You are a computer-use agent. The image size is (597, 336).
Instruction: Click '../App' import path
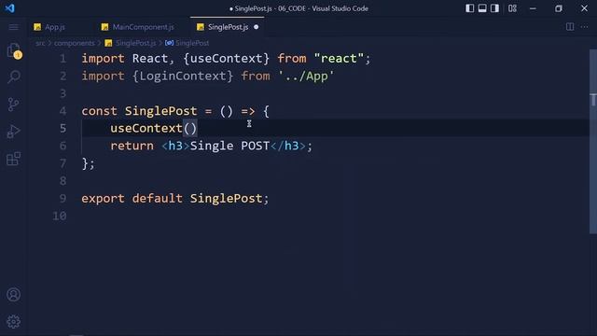click(306, 77)
